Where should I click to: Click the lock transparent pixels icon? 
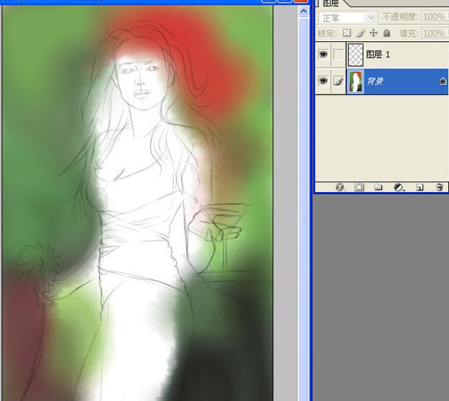pyautogui.click(x=347, y=32)
